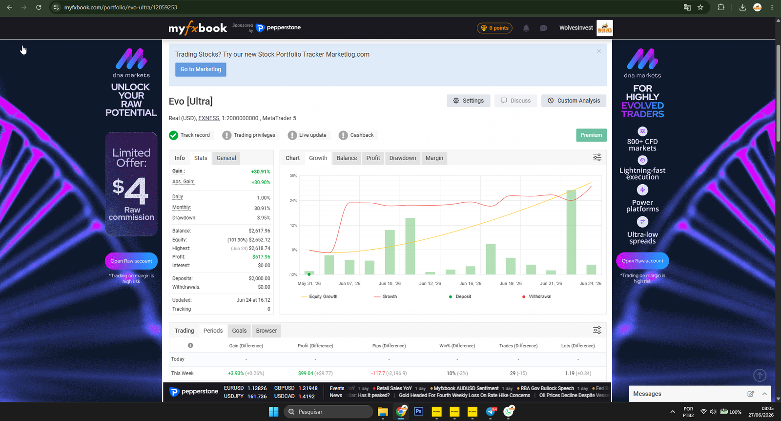Screen dimensions: 781x421
Task: Click the This Week row label
Action: [182, 374]
